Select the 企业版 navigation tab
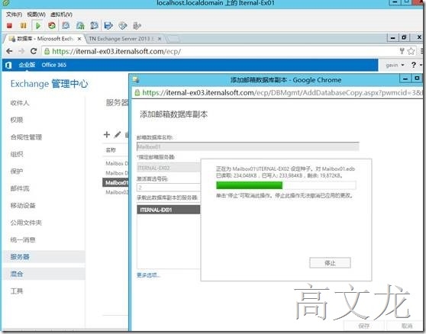Image resolution: width=426 pixels, height=334 pixels. 27,65
